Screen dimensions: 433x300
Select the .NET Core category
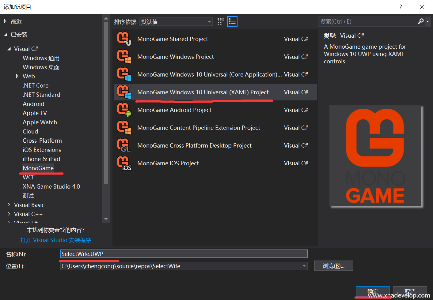tap(36, 85)
